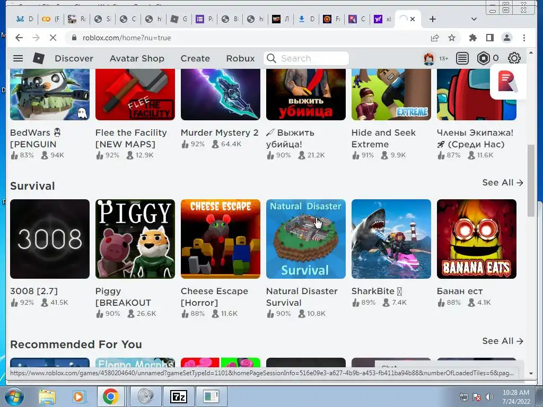543x407 pixels.
Task: Share this page via address bar icon
Action: [x=435, y=38]
